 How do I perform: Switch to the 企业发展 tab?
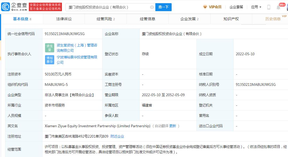188,19
